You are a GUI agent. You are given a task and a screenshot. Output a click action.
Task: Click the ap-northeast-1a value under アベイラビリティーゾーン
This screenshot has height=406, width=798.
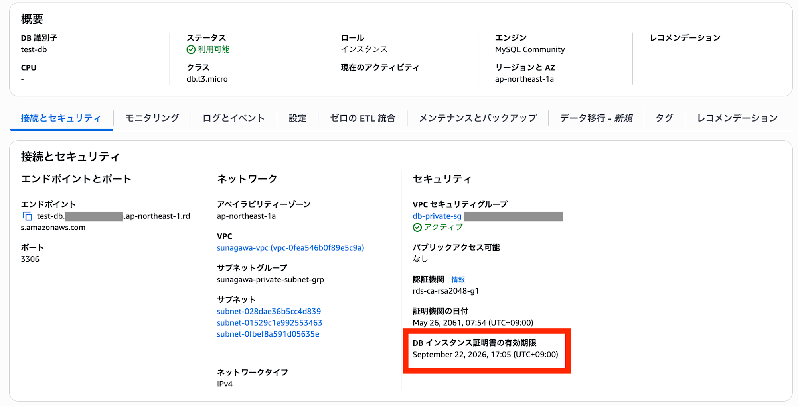[246, 216]
